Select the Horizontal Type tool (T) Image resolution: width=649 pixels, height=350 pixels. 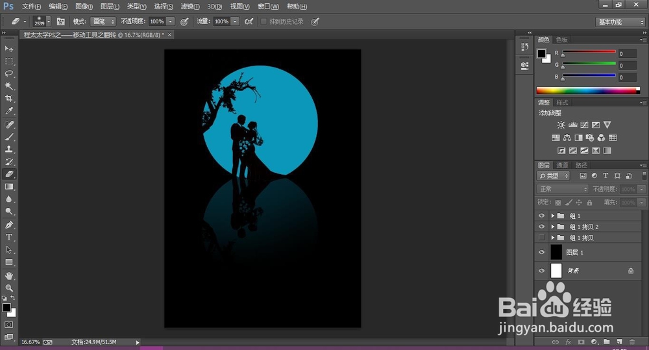9,237
